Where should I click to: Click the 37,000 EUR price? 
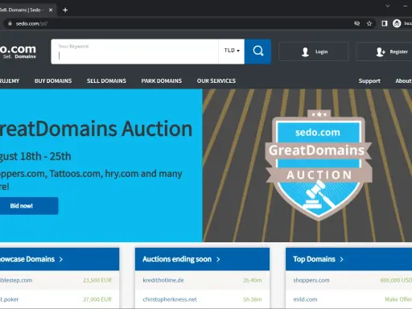97,299
